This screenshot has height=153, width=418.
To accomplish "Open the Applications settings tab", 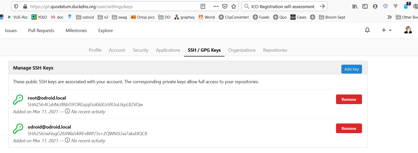I will pos(168,50).
